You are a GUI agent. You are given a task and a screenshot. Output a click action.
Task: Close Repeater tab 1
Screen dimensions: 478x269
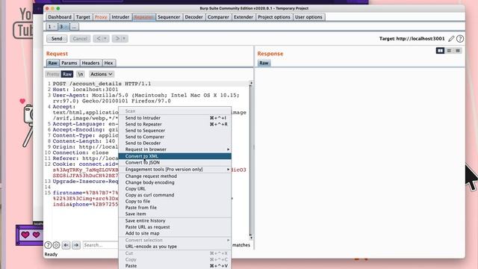pyautogui.click(x=55, y=27)
